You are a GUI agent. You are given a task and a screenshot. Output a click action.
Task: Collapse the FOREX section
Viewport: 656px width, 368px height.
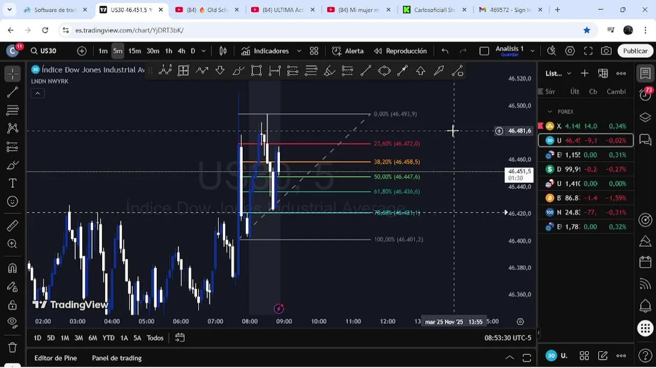tap(550, 111)
